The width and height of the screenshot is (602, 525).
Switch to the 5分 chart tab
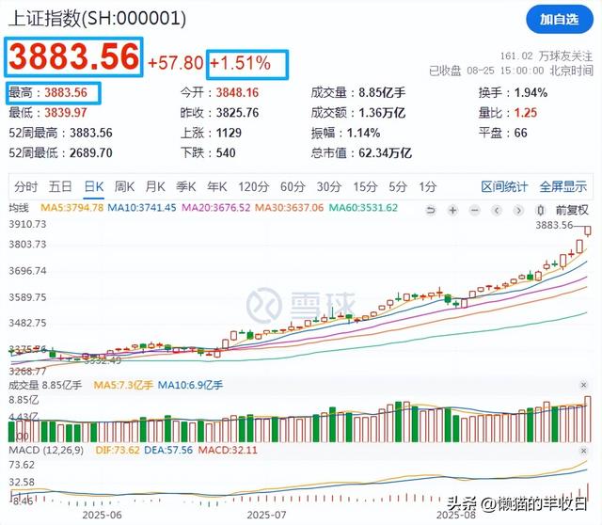(398, 187)
